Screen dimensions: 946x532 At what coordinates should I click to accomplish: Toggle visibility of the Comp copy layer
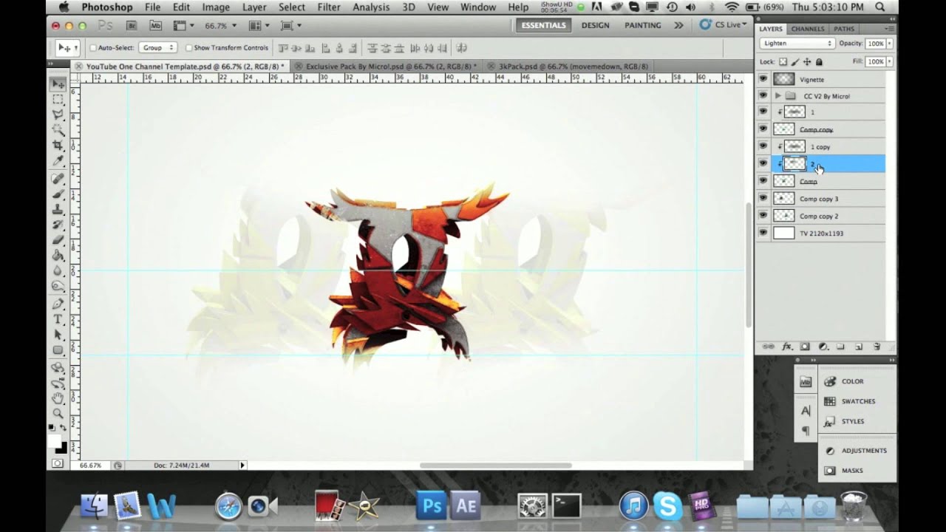(x=763, y=129)
